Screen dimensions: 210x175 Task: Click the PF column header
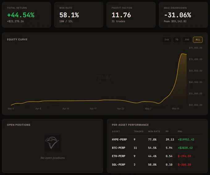tap(167, 131)
